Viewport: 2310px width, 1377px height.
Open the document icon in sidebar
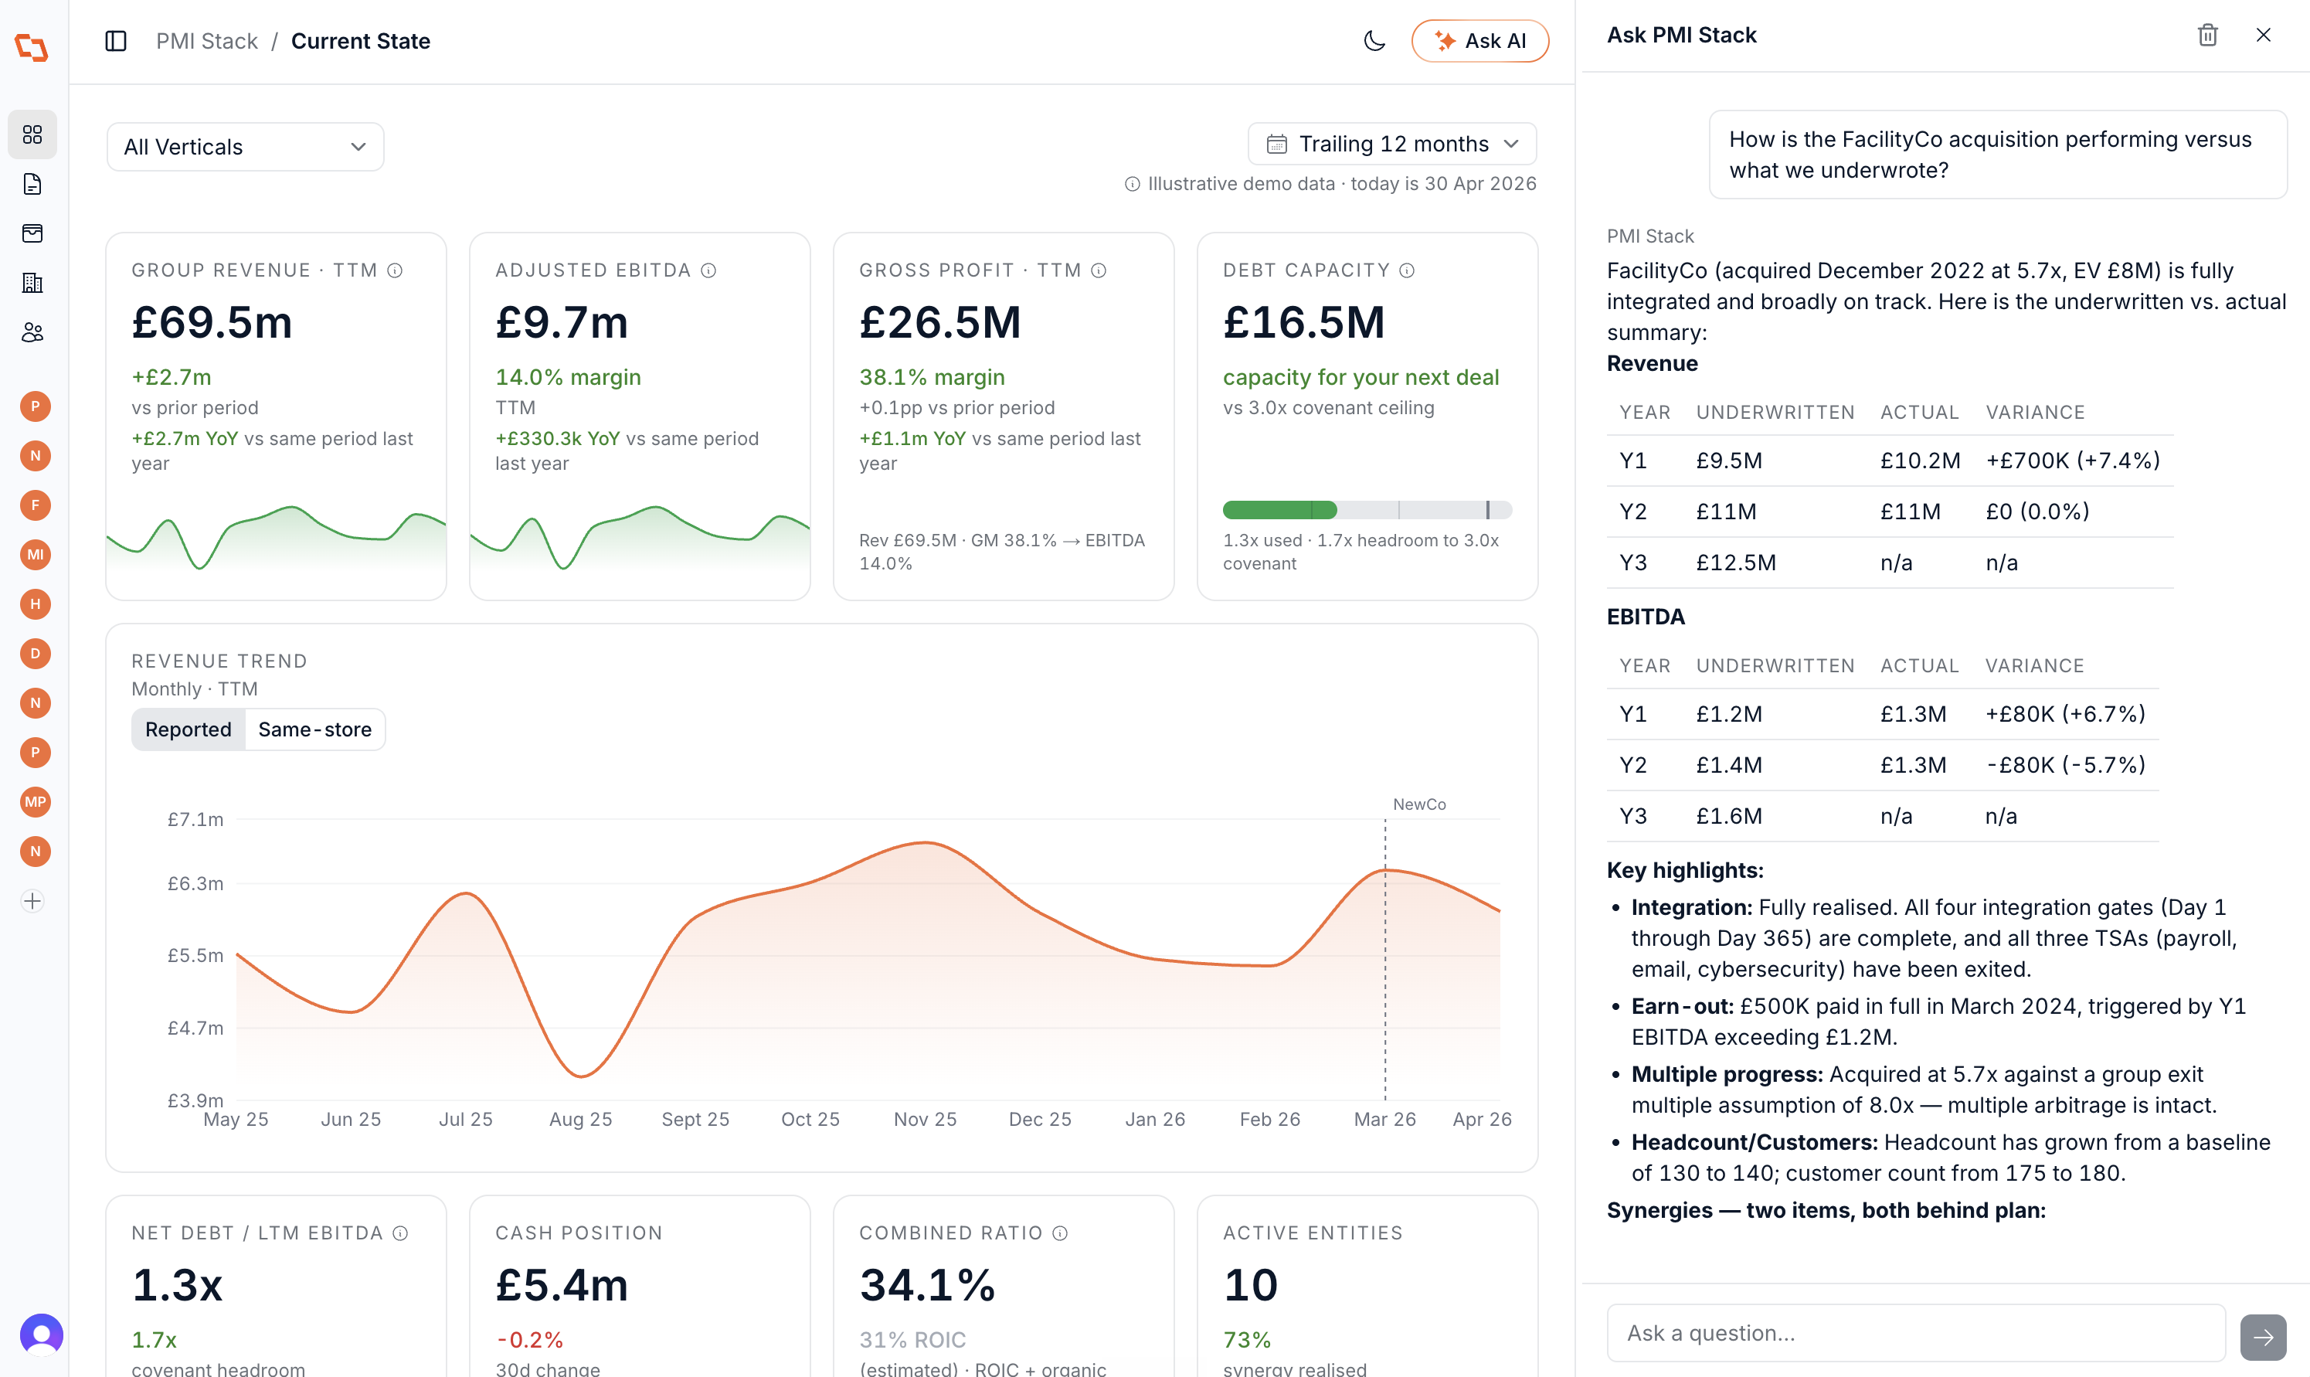32,184
